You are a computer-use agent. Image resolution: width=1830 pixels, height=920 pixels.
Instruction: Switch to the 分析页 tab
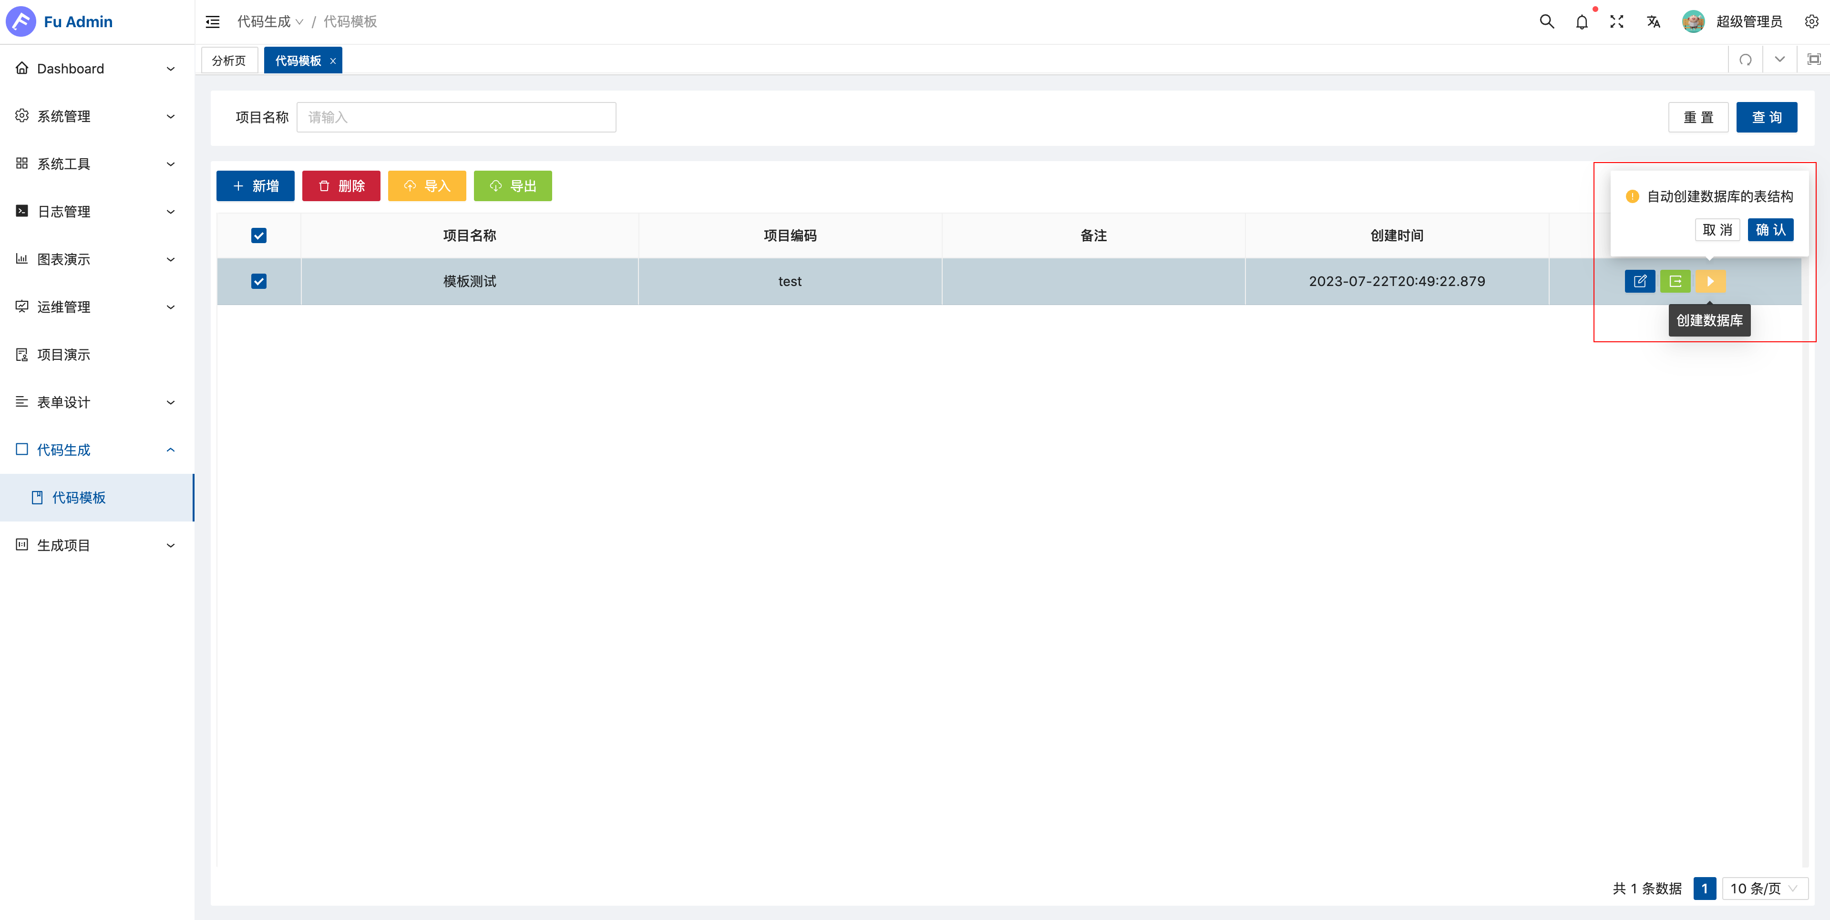pos(229,61)
